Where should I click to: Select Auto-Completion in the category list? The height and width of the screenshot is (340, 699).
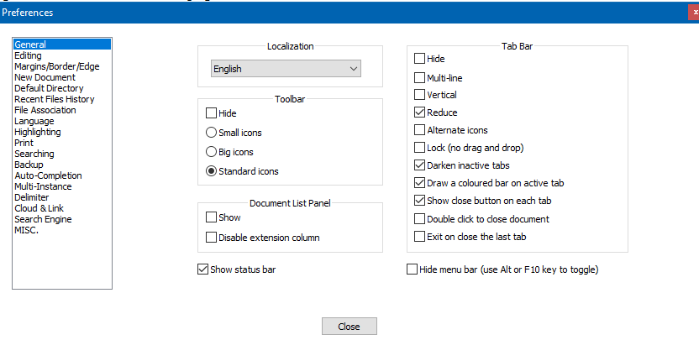click(x=48, y=175)
